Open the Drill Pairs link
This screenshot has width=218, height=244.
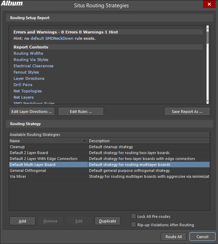click(x=23, y=85)
